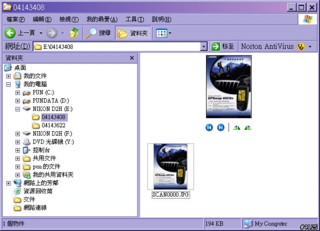The height and width of the screenshot is (231, 320).
Task: Rotate the preview image clockwise
Action: (236, 128)
